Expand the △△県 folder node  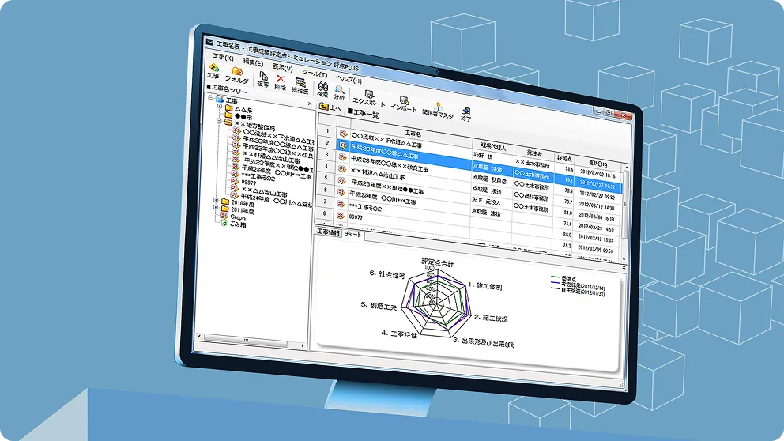(x=220, y=107)
